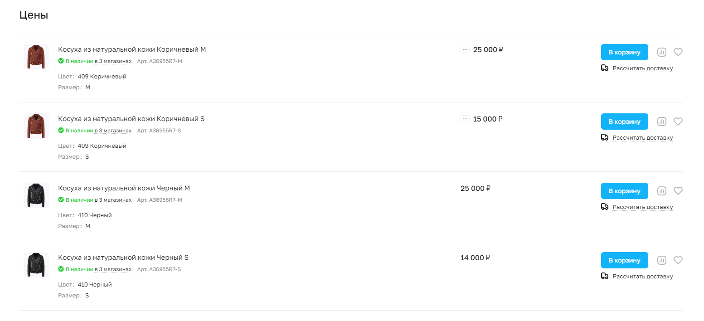Screen dimensions: 704x321
Task: Heart icon for black S jacket
Action: (x=678, y=260)
